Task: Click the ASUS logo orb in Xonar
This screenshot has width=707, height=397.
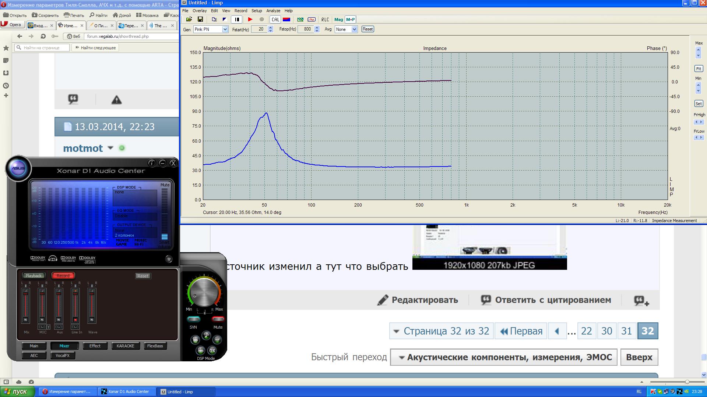Action: 18,169
